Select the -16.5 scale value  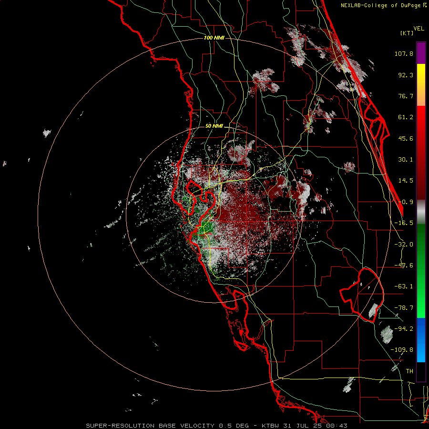pos(404,223)
